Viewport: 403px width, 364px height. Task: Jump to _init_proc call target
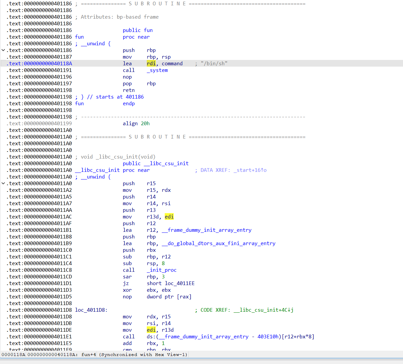(x=162, y=270)
